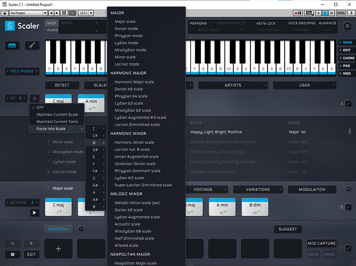Select the checked OFF option
The height and width of the screenshot is (266, 356).
coord(57,107)
